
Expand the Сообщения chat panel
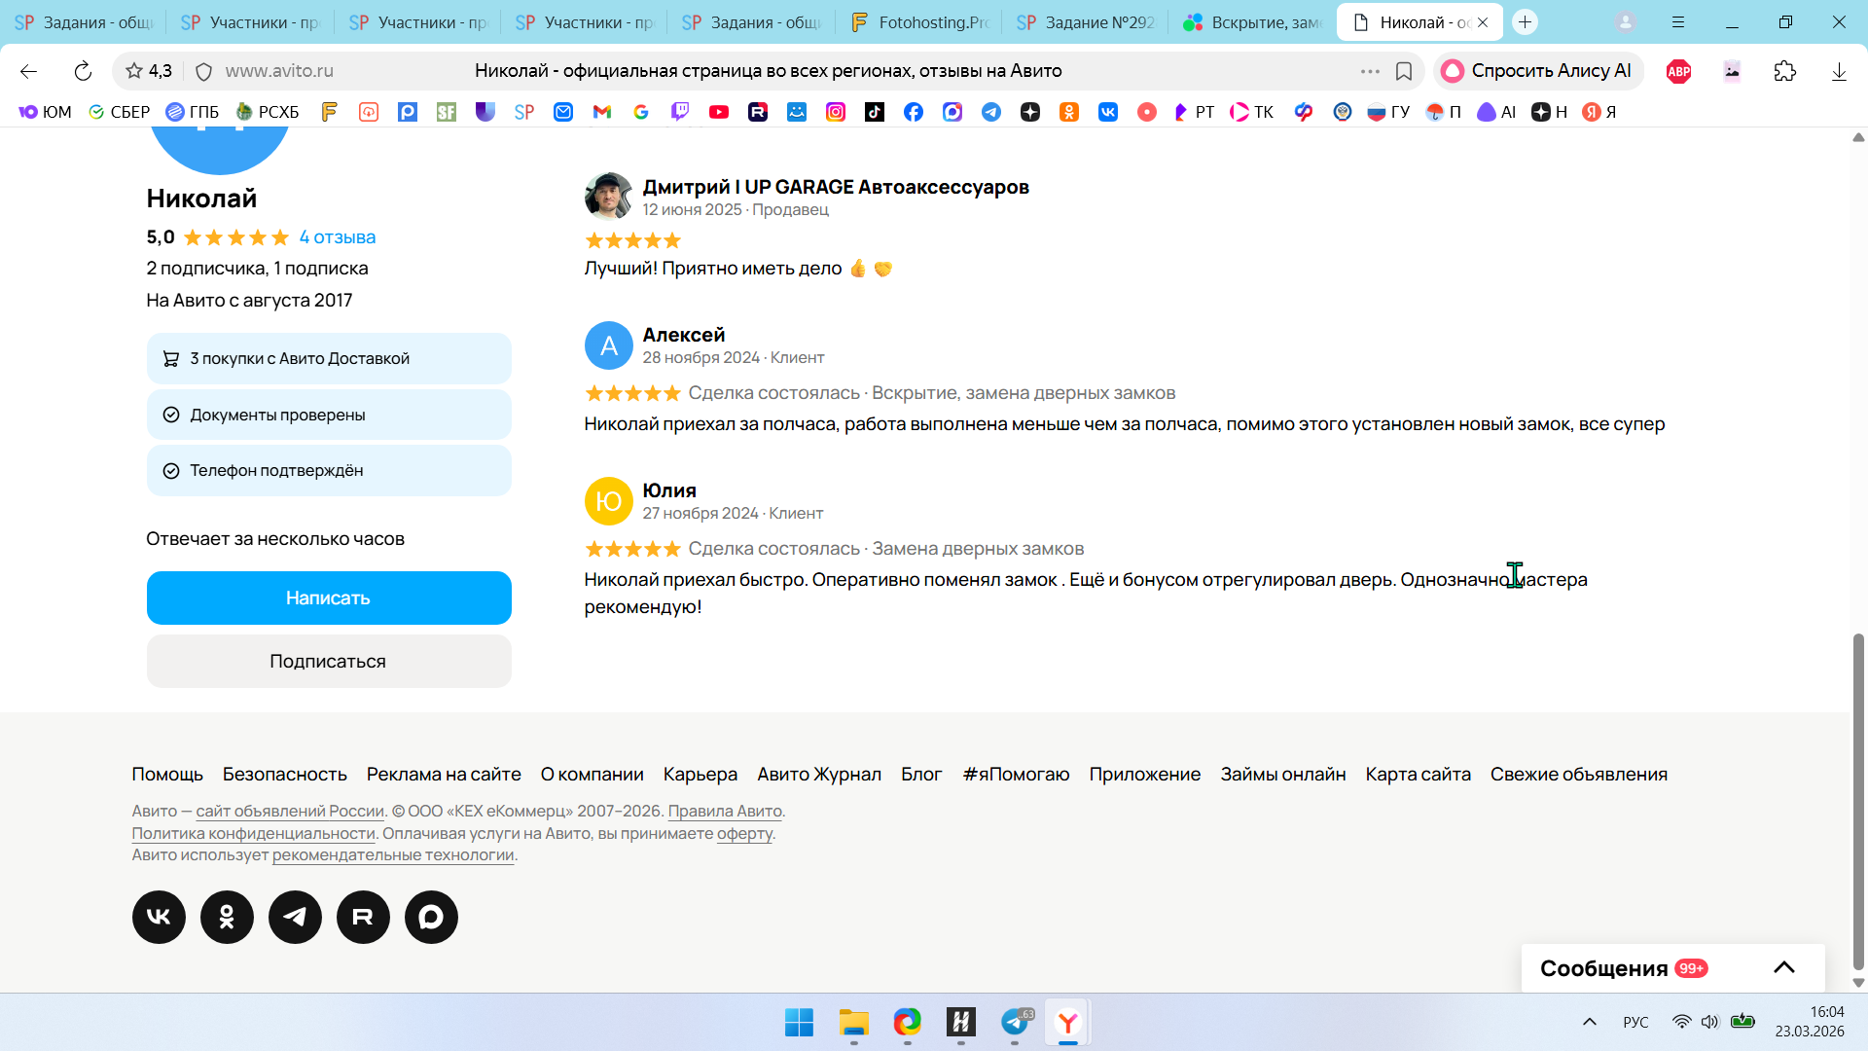pos(1783,967)
